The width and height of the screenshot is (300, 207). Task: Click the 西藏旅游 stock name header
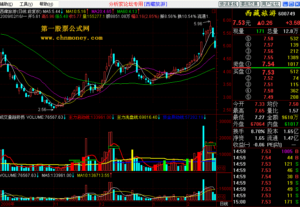tap(261, 13)
